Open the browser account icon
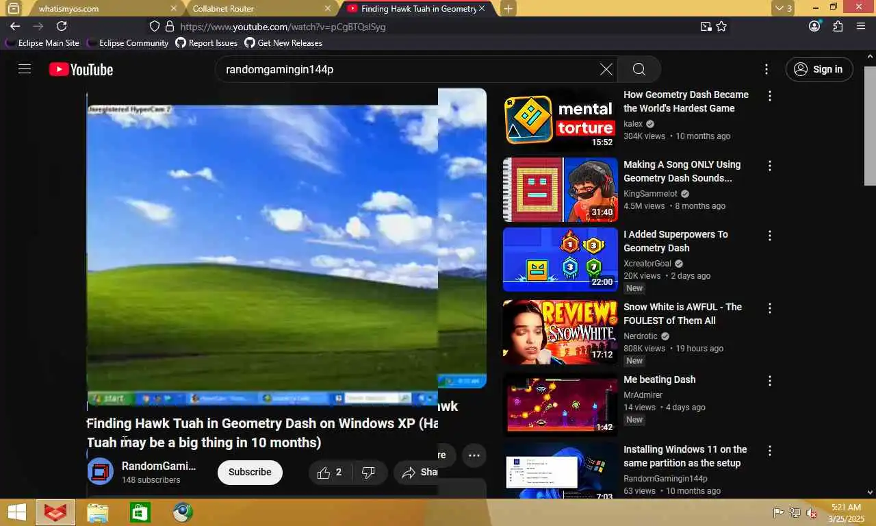The height and width of the screenshot is (526, 876). click(x=814, y=26)
